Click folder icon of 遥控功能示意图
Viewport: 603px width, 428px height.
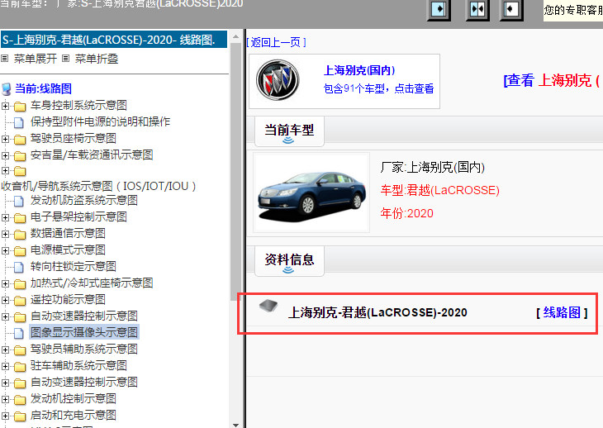pyautogui.click(x=20, y=301)
